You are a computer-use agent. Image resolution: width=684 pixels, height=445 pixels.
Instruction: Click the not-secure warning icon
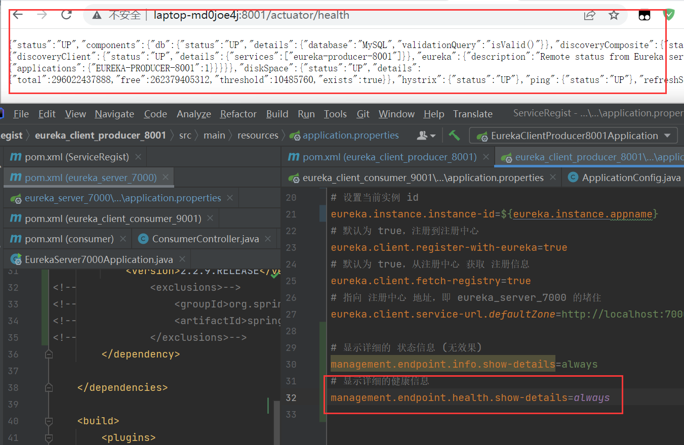point(97,15)
